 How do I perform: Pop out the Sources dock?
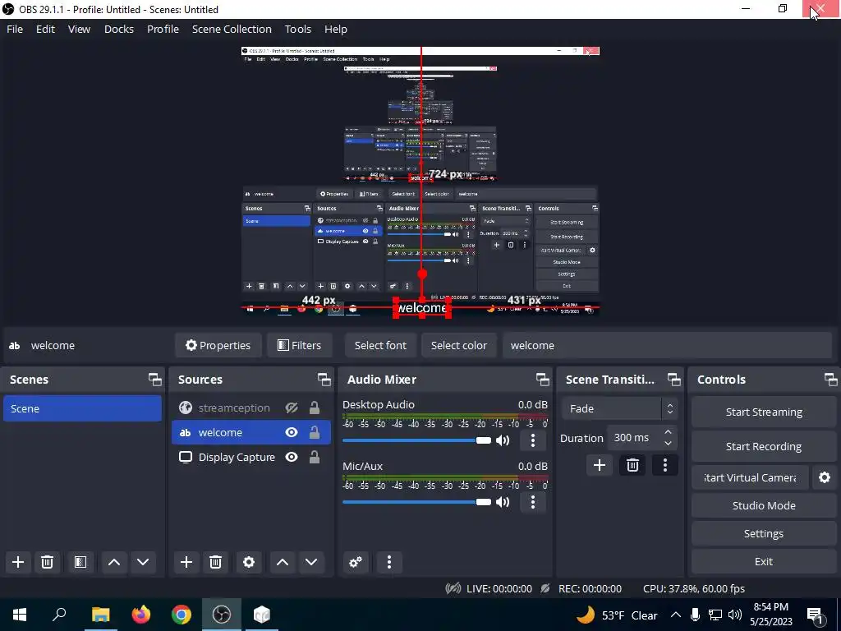pyautogui.click(x=324, y=380)
